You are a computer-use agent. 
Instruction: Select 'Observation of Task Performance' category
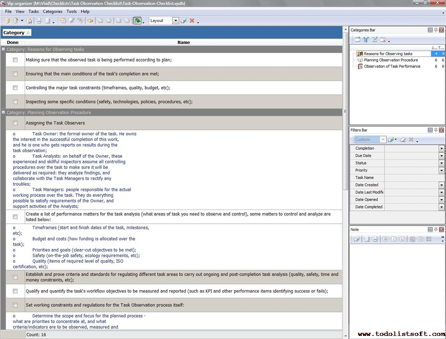392,66
